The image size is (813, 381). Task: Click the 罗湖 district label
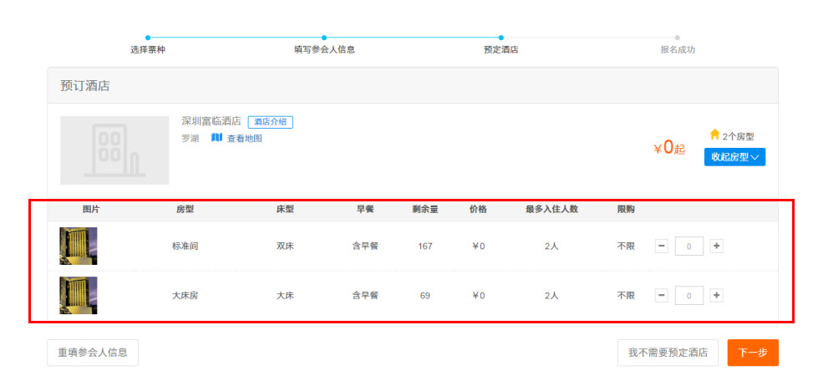191,139
